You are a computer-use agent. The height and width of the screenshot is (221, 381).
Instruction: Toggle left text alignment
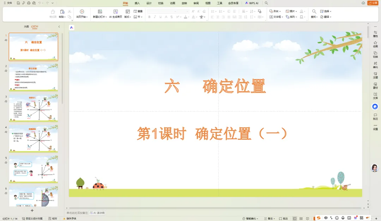click(x=212, y=17)
